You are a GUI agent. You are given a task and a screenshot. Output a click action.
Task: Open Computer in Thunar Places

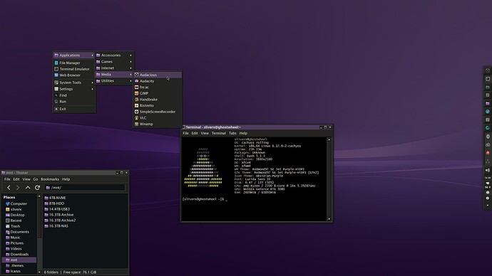coord(19,203)
